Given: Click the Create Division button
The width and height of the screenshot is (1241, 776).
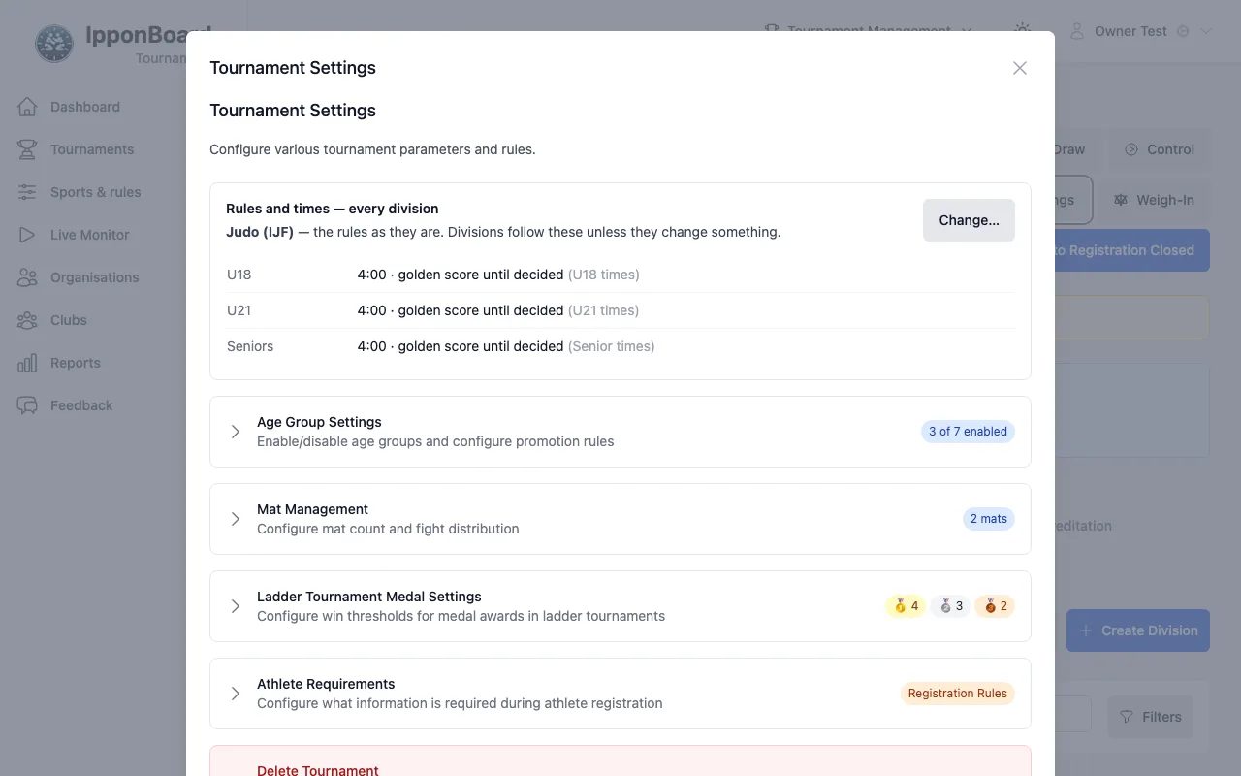Looking at the screenshot, I should (x=1138, y=630).
